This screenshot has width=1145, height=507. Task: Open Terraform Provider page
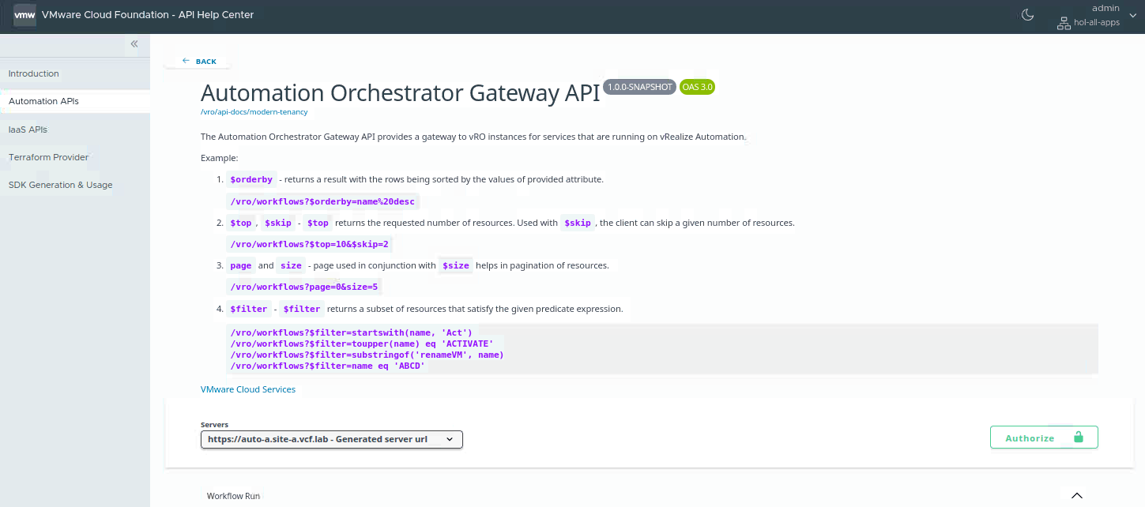pos(48,157)
